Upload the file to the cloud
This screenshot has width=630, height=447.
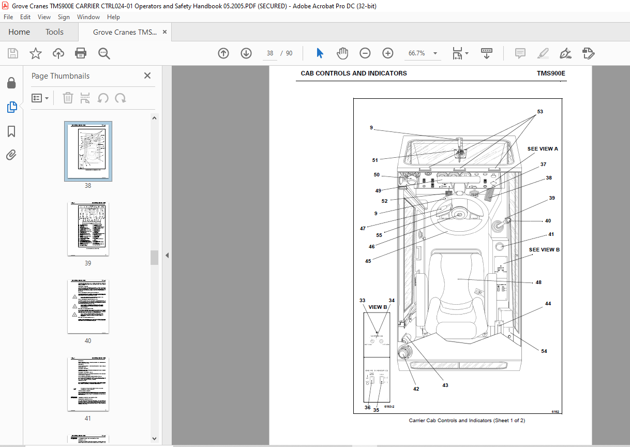[58, 53]
